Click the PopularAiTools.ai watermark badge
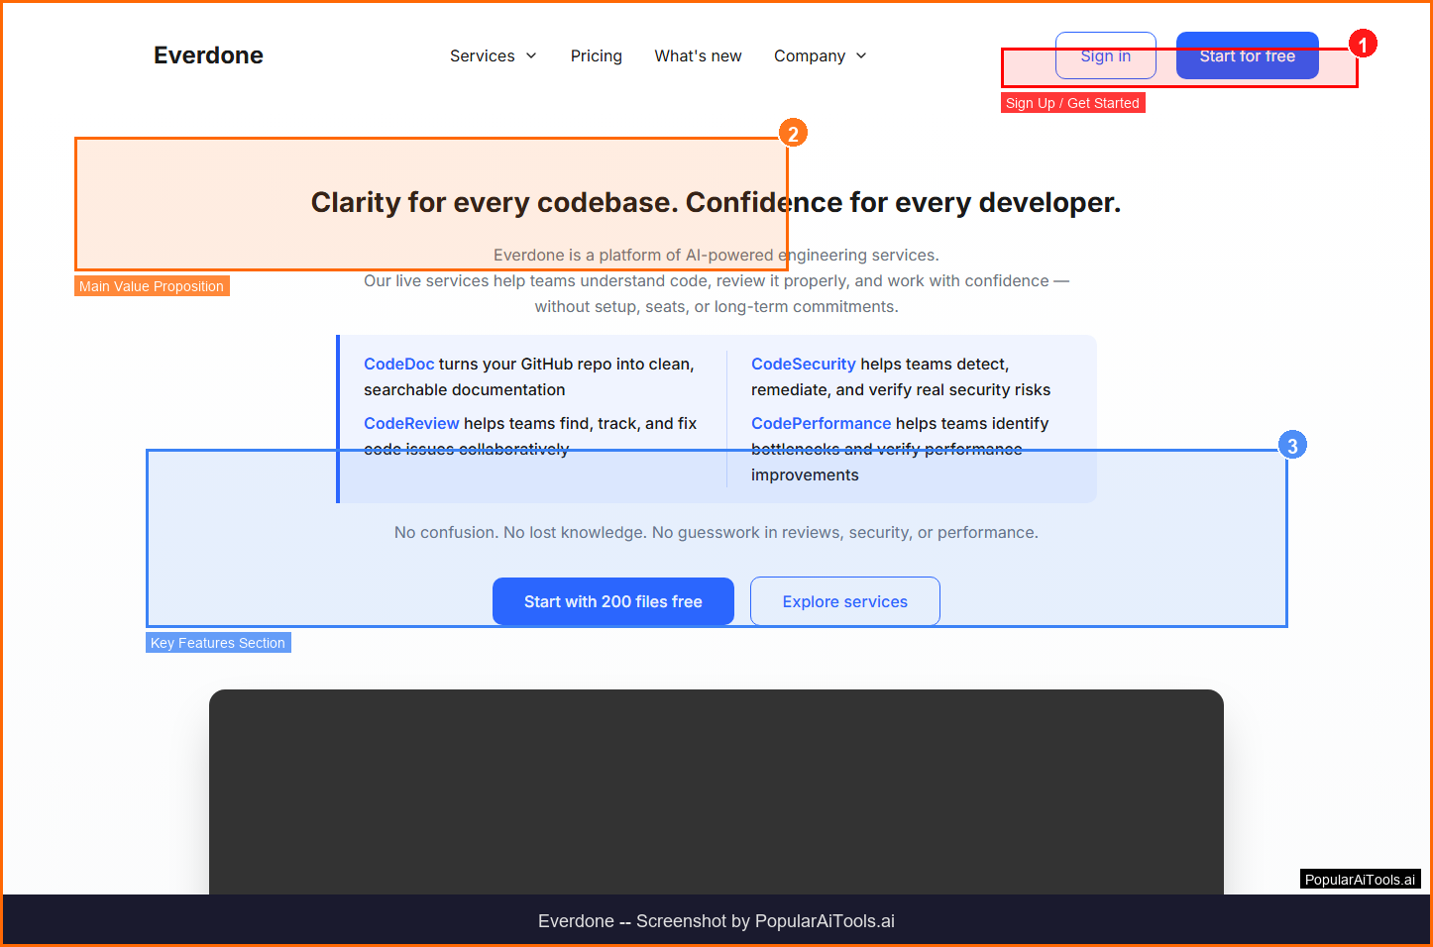The width and height of the screenshot is (1433, 947). click(x=1360, y=880)
